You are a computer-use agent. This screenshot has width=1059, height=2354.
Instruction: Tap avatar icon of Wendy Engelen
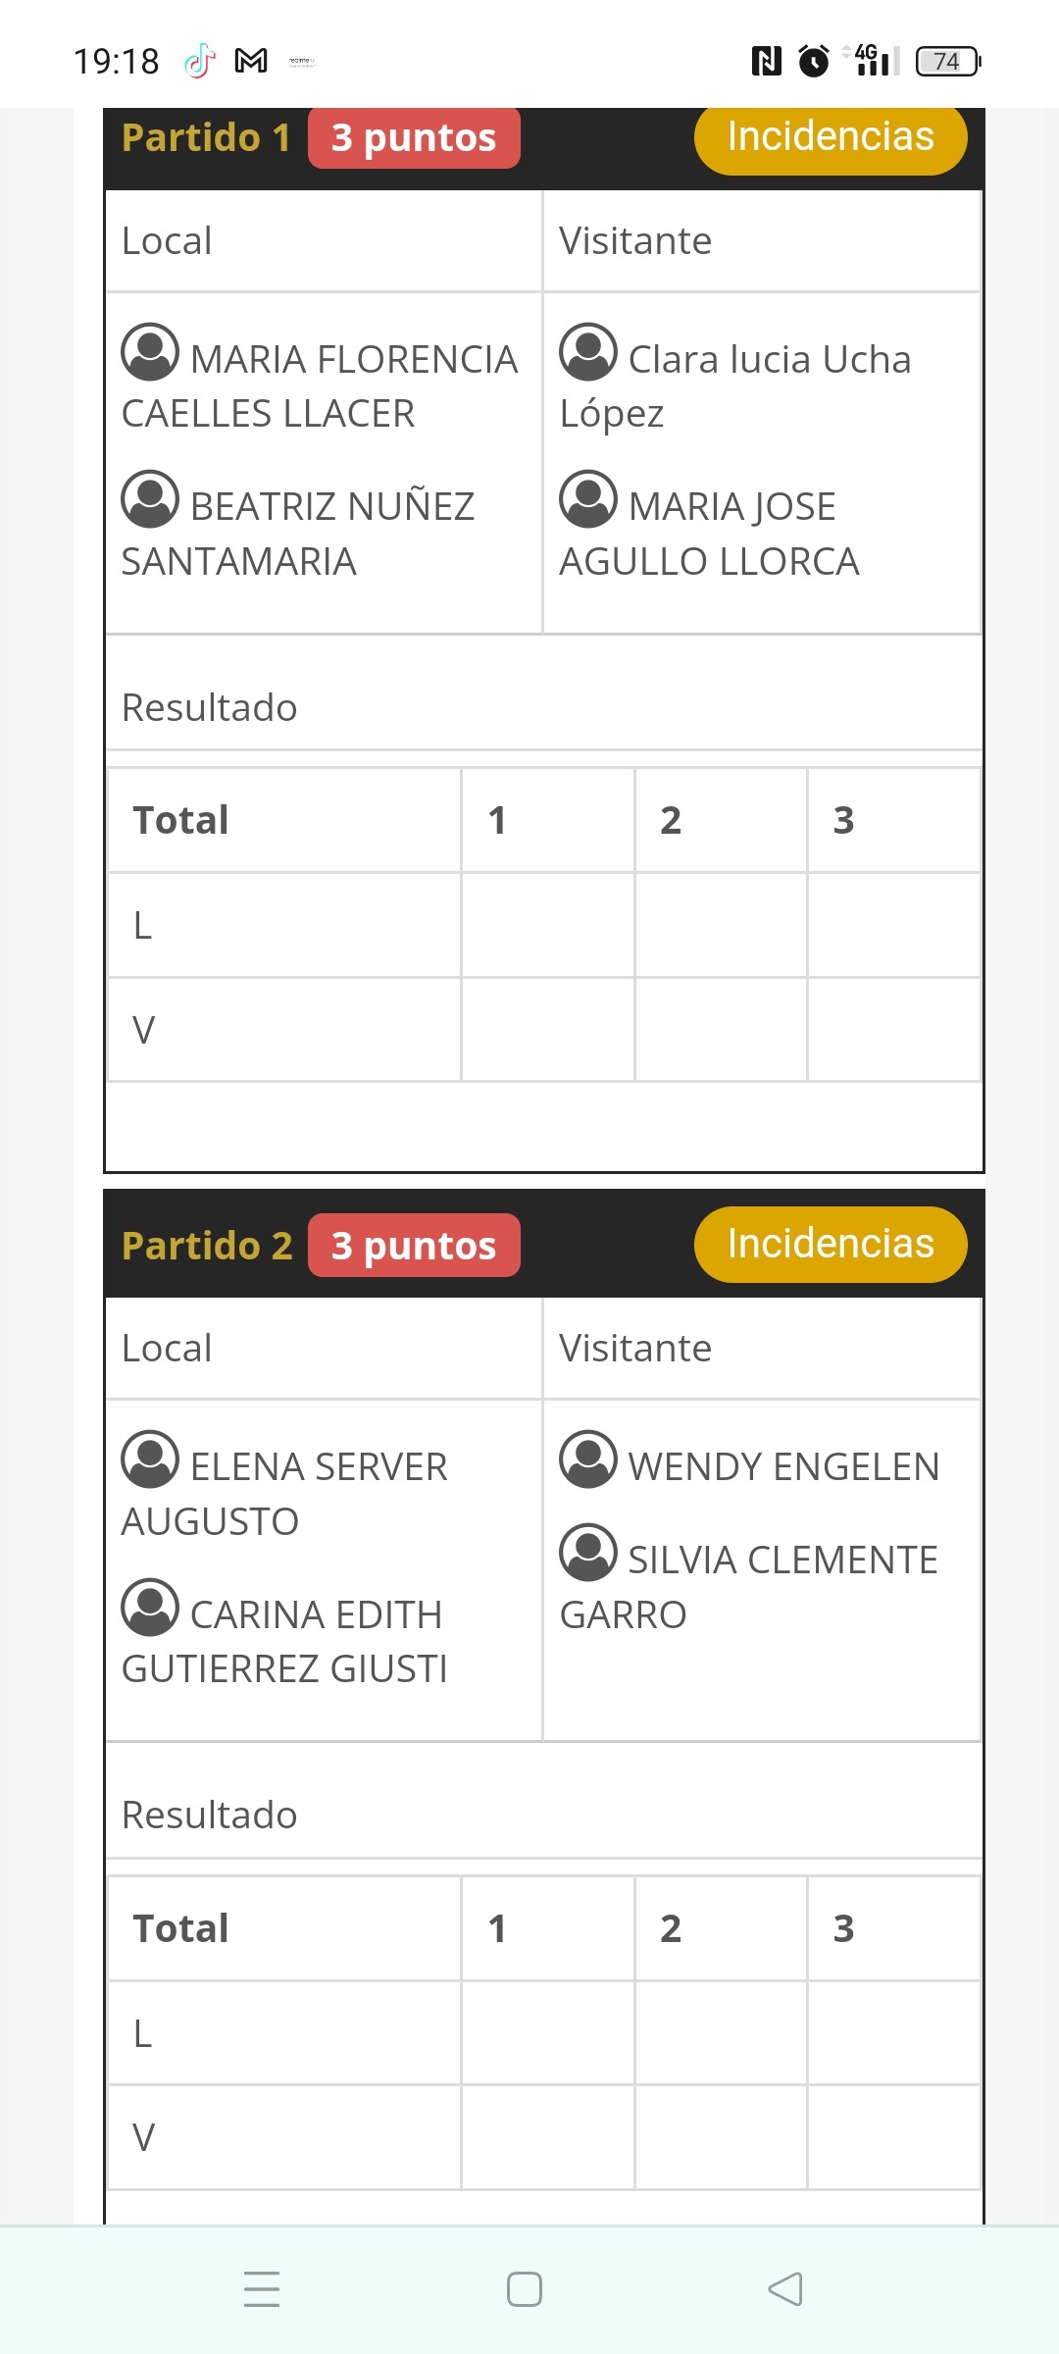click(x=588, y=1458)
